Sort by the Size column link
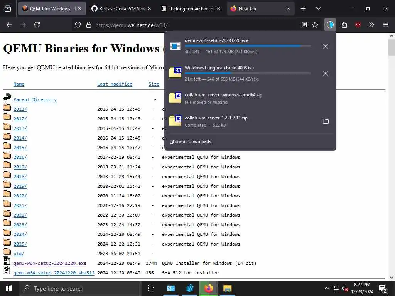 tap(154, 84)
